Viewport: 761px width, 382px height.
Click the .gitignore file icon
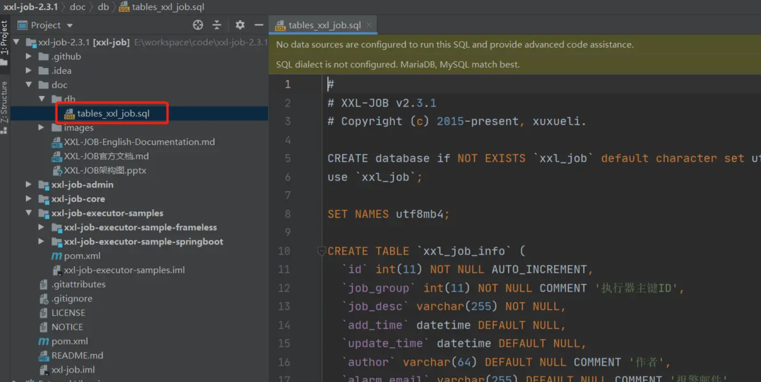point(44,299)
